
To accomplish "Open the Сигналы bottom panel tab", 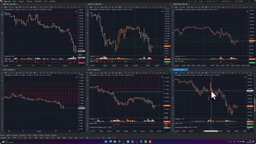I will [47, 135].
